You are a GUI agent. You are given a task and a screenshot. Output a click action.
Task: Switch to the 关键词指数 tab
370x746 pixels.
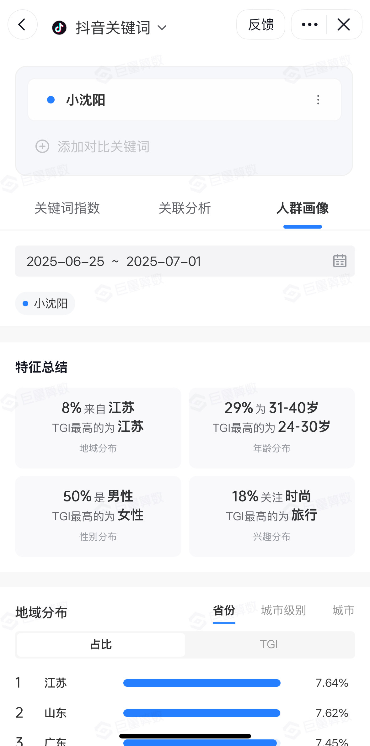(67, 208)
